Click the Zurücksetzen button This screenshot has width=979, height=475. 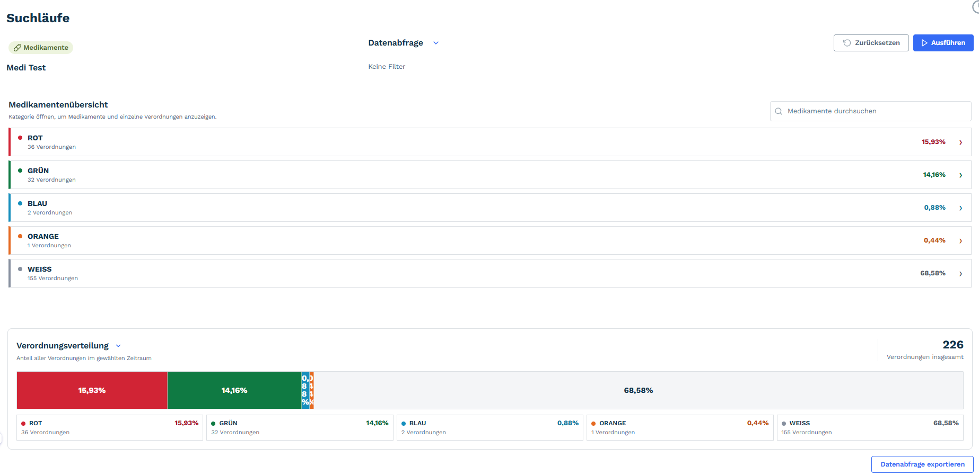[871, 43]
